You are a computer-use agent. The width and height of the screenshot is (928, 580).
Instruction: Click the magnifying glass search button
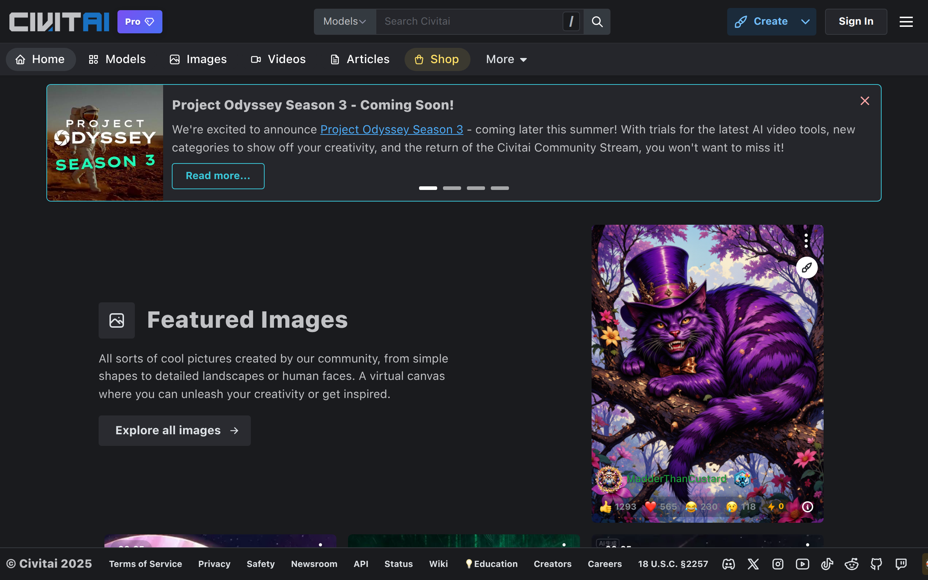(597, 21)
